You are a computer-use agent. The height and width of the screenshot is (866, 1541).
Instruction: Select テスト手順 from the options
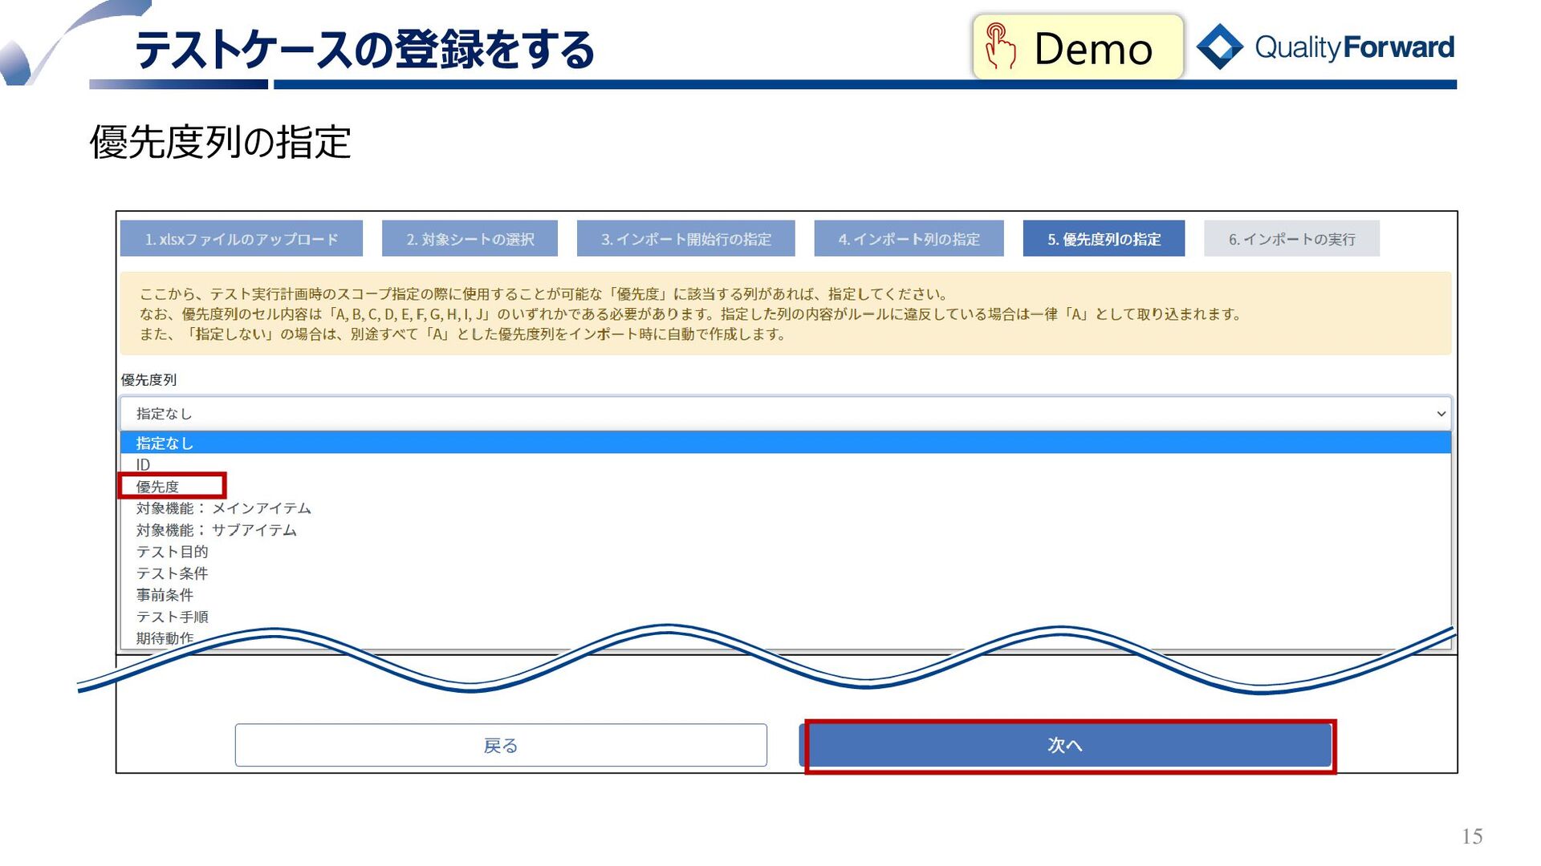click(x=172, y=617)
